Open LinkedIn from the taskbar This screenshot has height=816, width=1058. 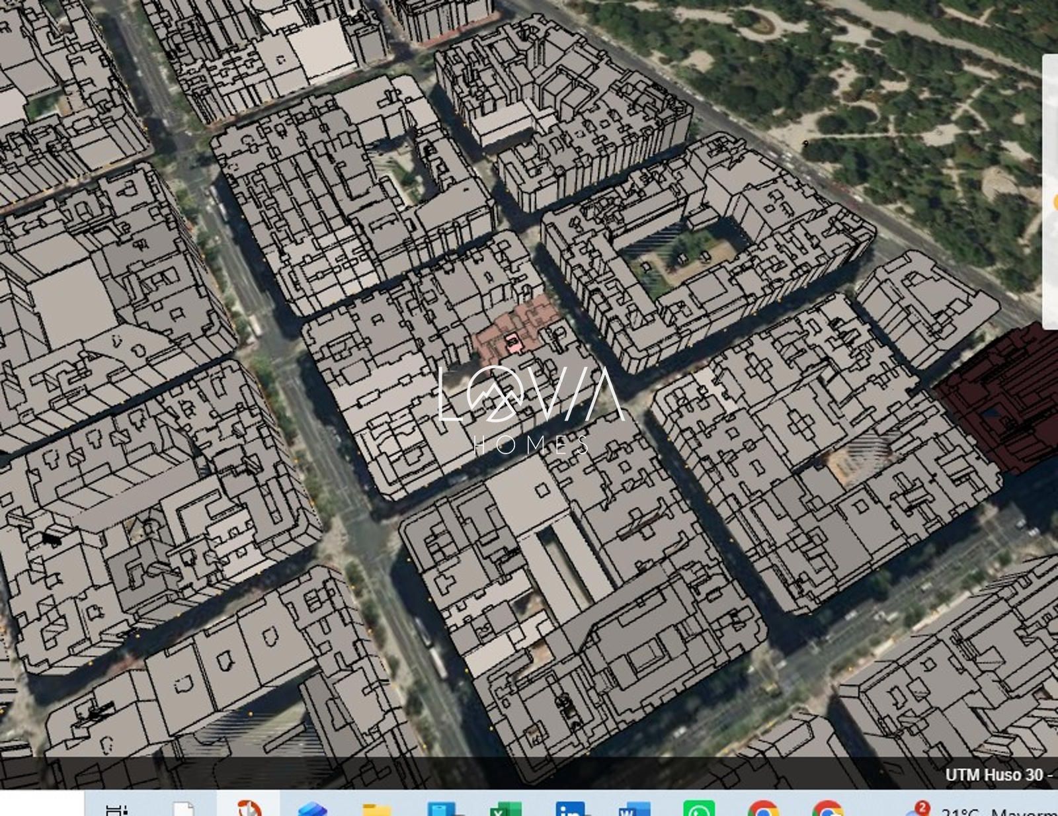point(570,809)
